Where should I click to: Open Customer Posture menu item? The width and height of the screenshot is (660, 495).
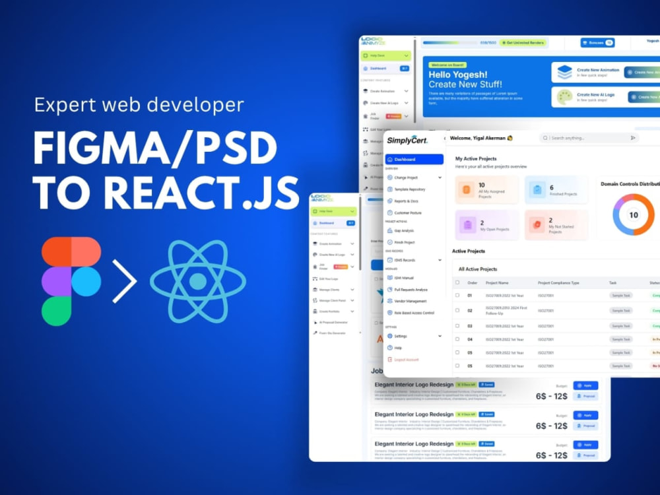click(x=407, y=213)
